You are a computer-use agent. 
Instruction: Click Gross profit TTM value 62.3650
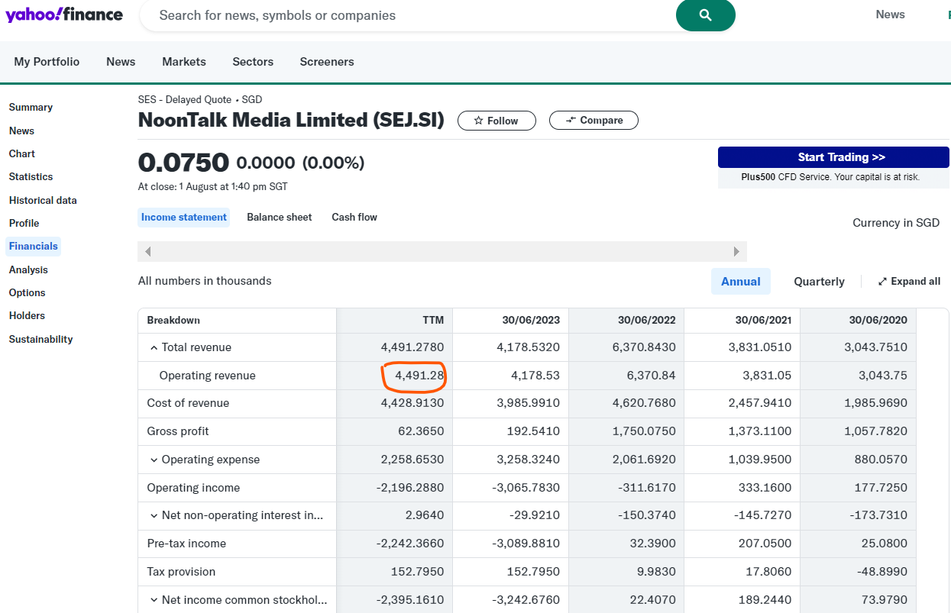pyautogui.click(x=421, y=431)
